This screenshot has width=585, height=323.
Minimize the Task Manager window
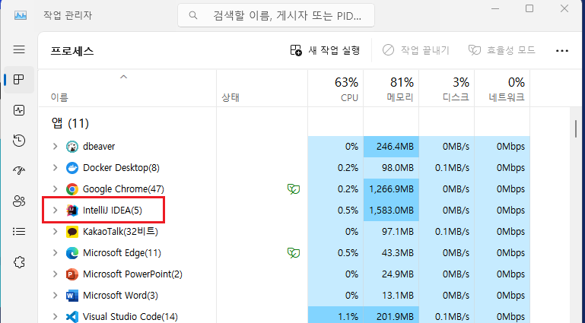coord(495,8)
